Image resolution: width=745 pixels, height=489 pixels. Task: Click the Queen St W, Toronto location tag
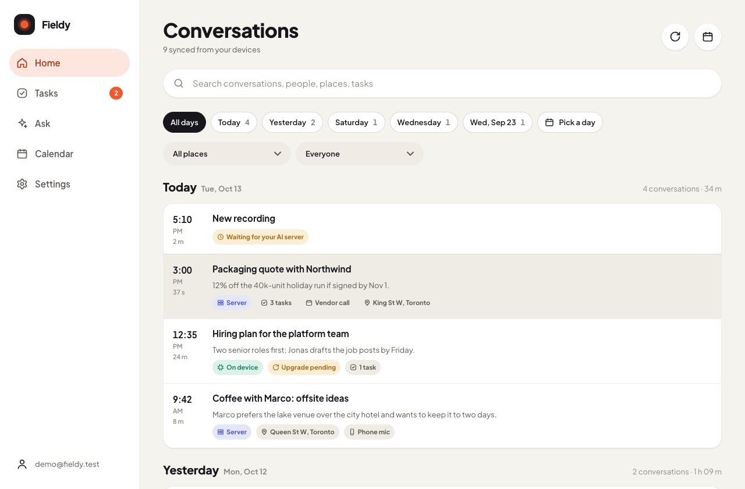297,432
